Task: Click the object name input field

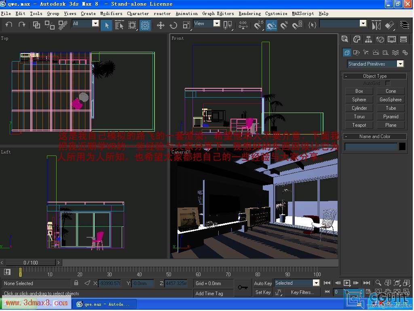Action: coord(371,147)
